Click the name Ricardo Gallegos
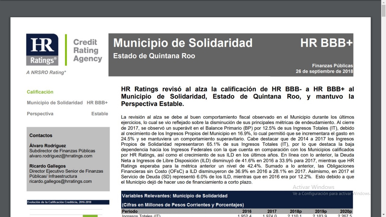The width and height of the screenshot is (386, 217). (47, 166)
